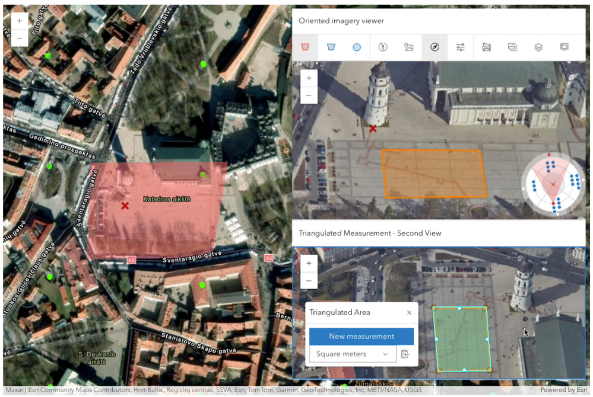
Task: Click the Katedros aikštė map label
Action: click(x=167, y=199)
